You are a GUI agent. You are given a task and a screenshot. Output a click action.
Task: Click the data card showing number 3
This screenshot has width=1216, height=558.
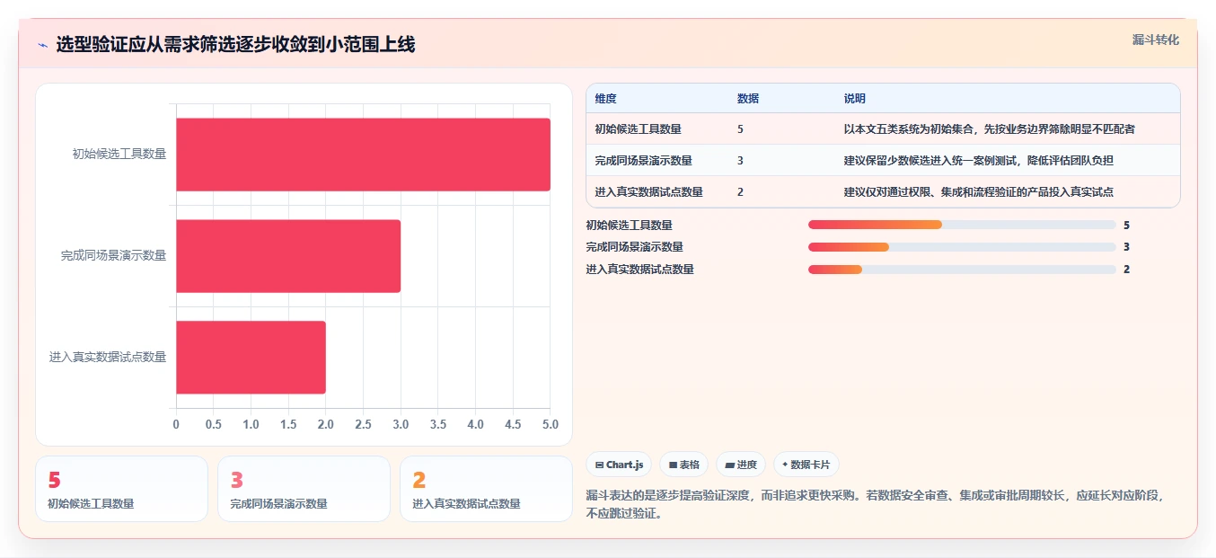tap(304, 489)
